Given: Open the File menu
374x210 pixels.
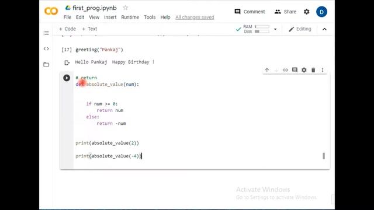Looking at the screenshot, I should [x=67, y=17].
